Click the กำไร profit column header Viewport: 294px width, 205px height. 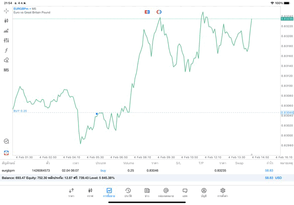coord(270,163)
